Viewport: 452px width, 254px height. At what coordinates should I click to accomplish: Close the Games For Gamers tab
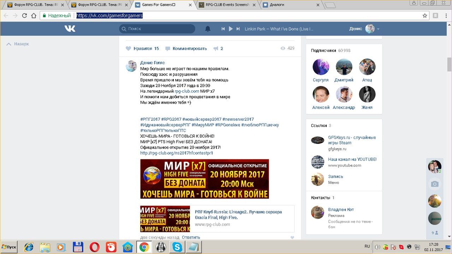pyautogui.click(x=190, y=5)
